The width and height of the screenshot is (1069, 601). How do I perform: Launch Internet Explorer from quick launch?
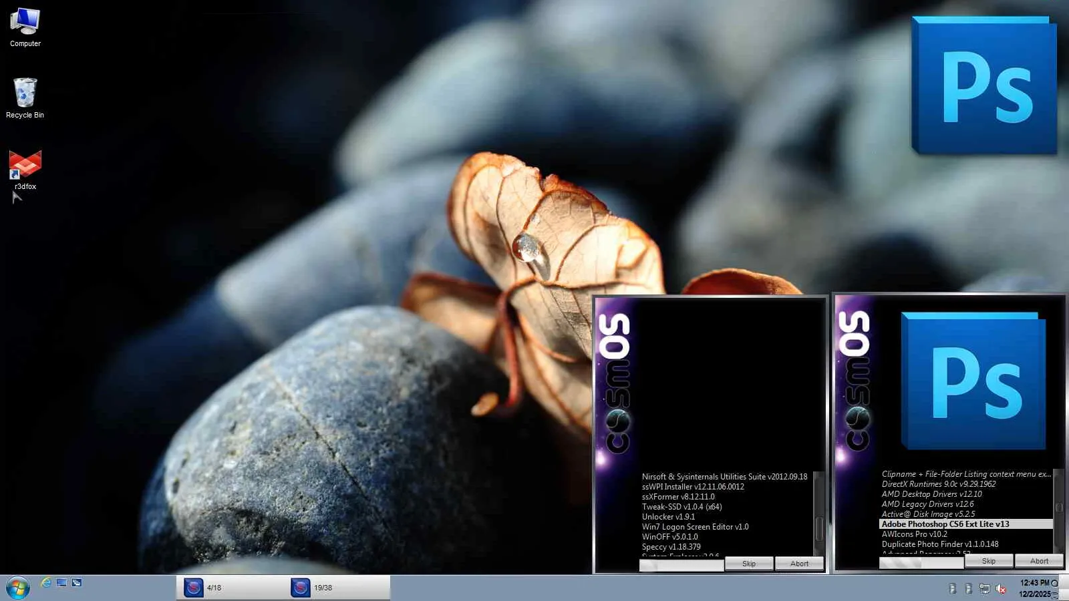click(46, 583)
